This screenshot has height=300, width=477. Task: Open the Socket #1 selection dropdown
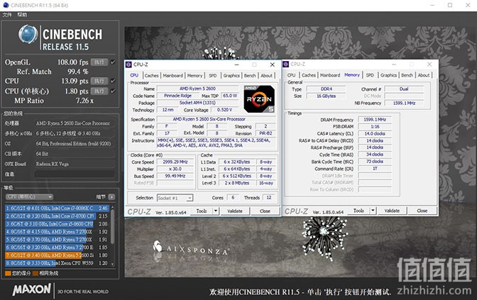click(175, 198)
